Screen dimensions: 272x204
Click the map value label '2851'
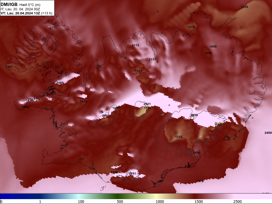pos(132,174)
